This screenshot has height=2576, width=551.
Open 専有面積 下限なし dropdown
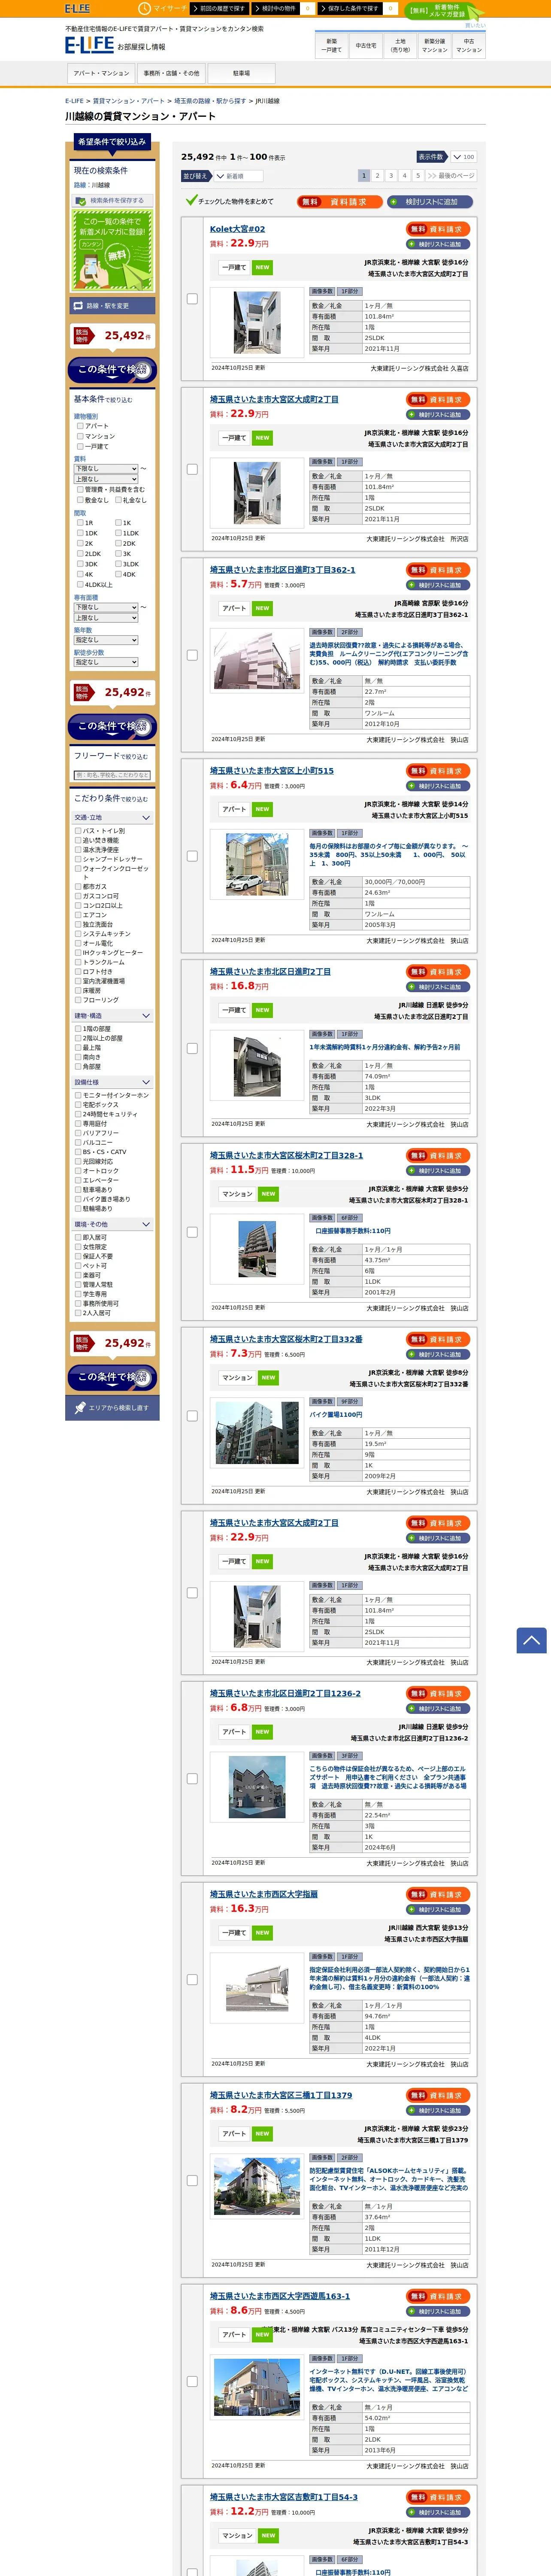click(x=106, y=607)
